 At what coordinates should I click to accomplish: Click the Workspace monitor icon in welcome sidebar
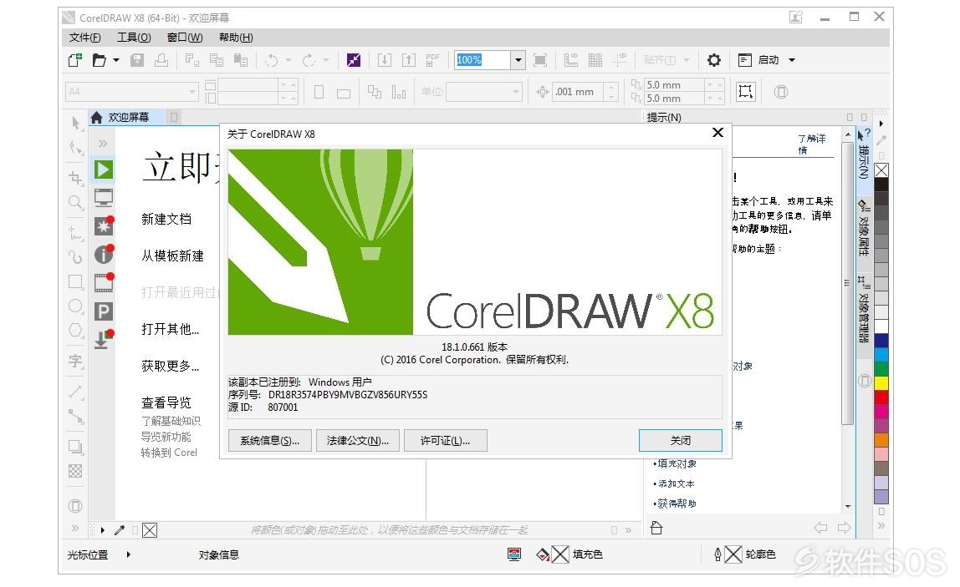[x=104, y=198]
